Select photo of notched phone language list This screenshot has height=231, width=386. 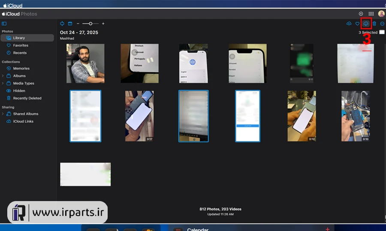point(247,63)
